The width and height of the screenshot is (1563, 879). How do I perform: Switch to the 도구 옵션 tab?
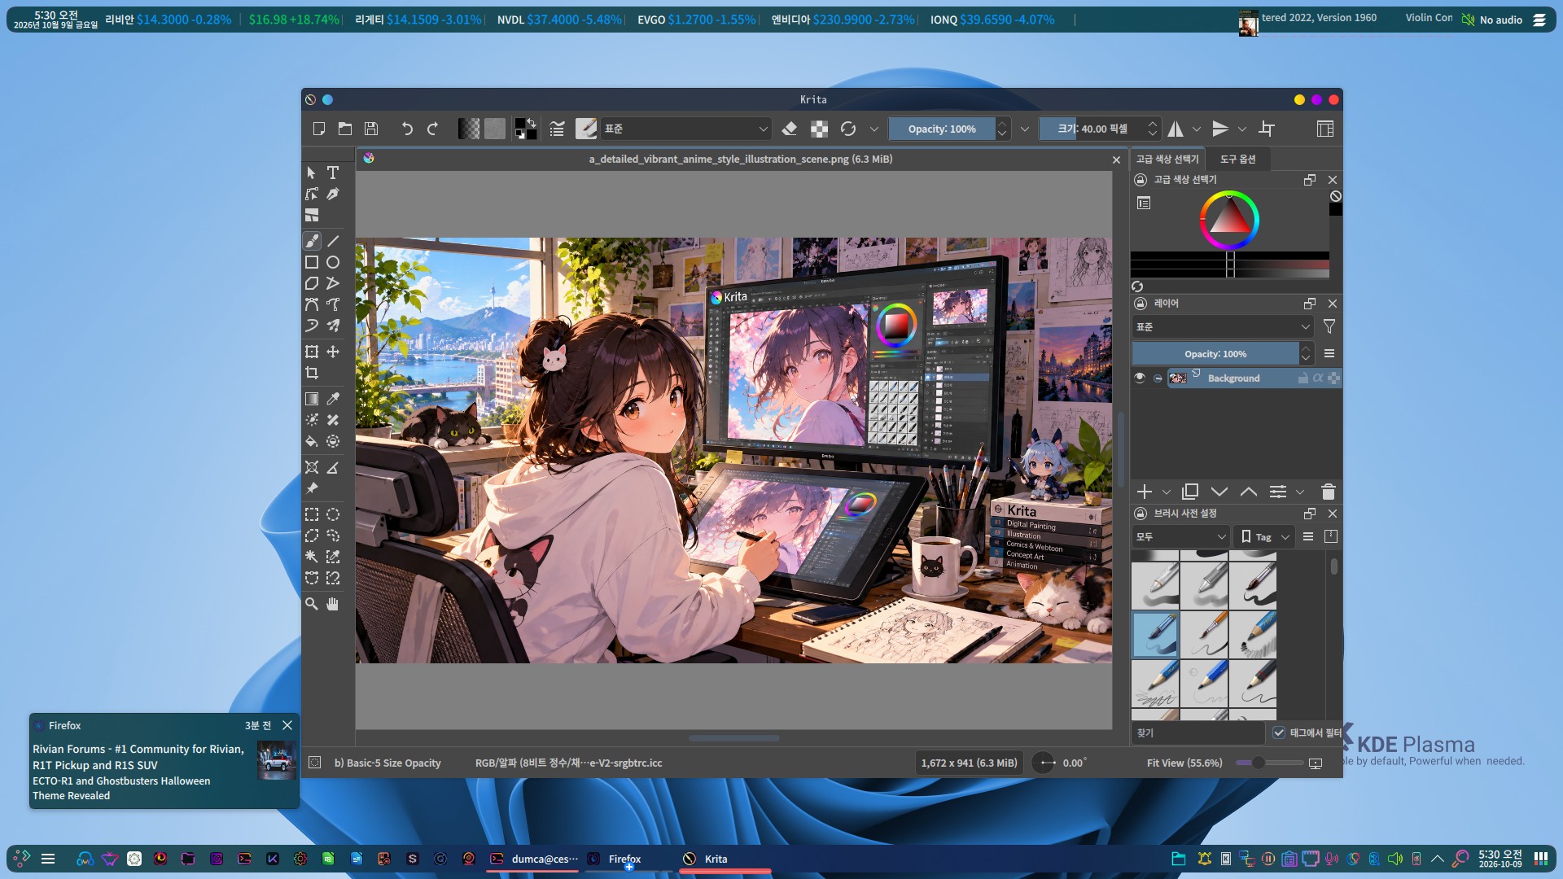point(1237,159)
